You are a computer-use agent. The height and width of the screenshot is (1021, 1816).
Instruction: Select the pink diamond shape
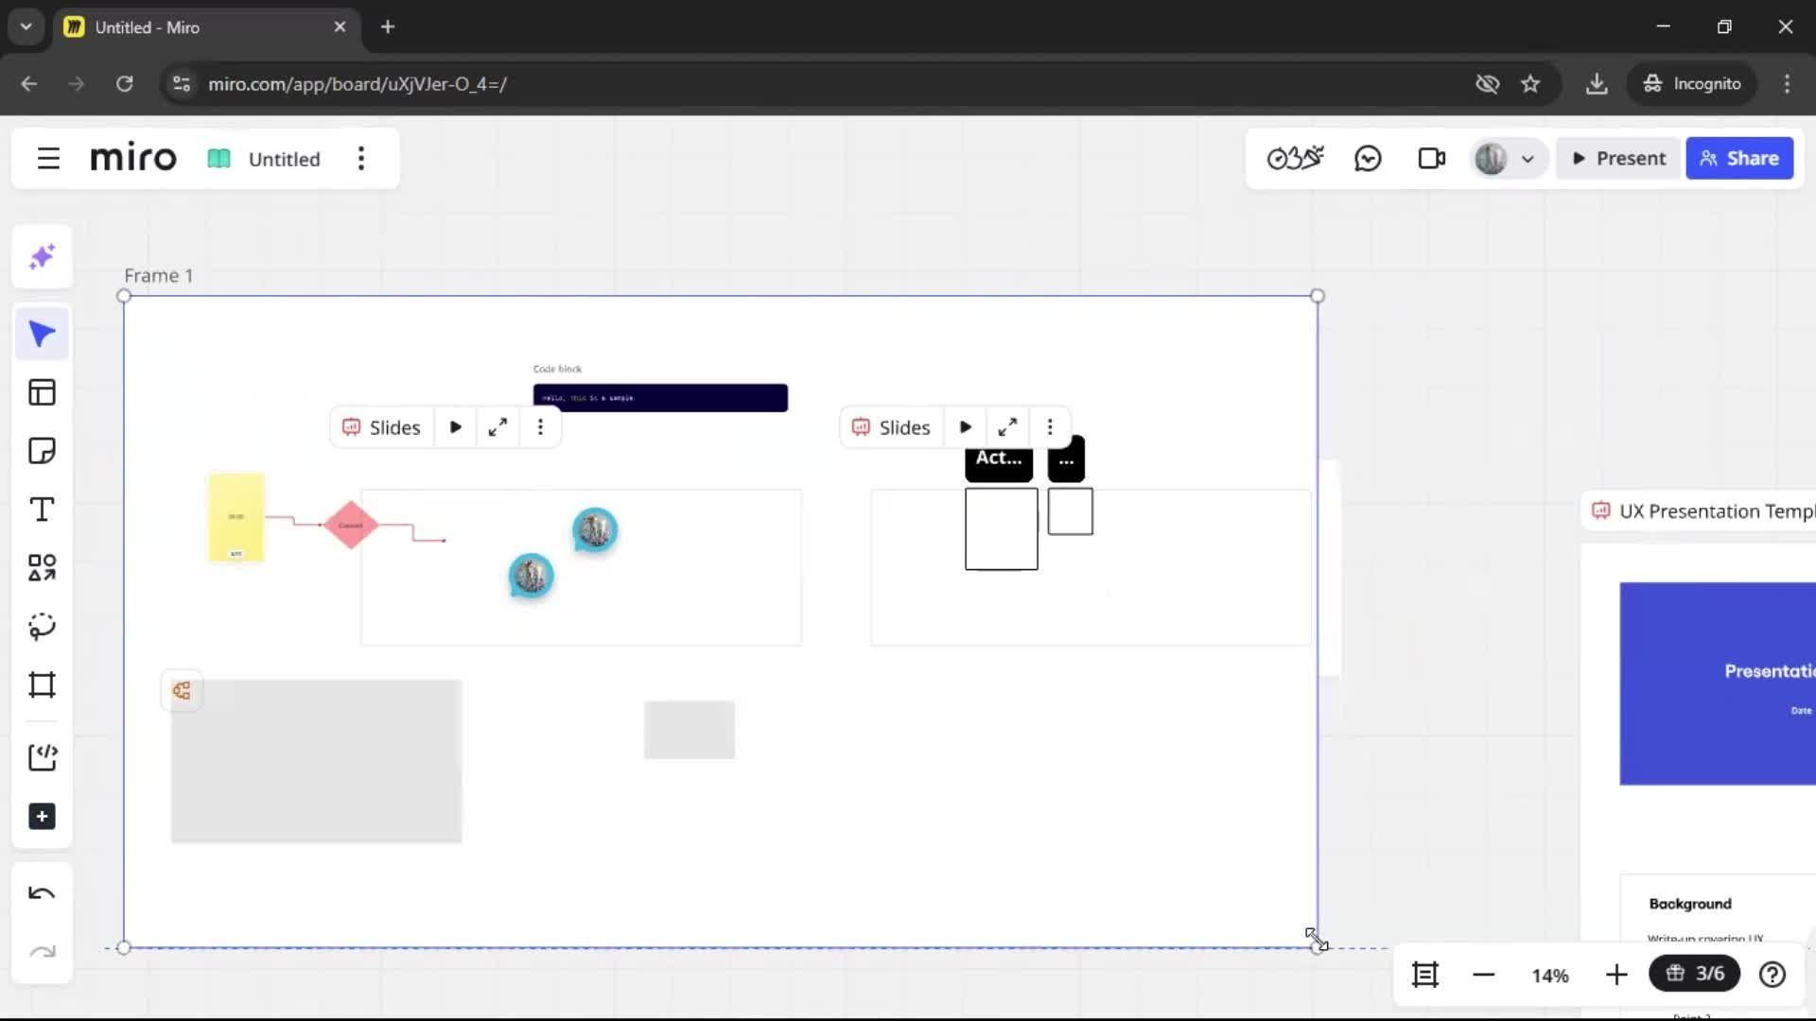351,525
